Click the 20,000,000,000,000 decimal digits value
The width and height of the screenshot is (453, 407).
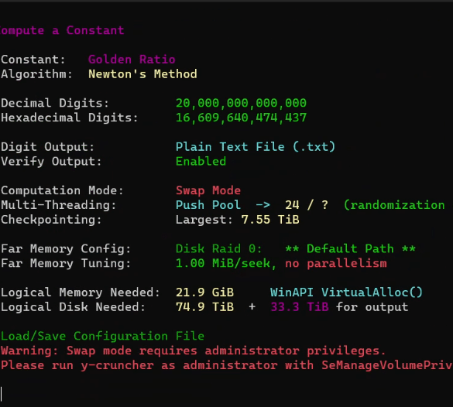click(x=241, y=104)
